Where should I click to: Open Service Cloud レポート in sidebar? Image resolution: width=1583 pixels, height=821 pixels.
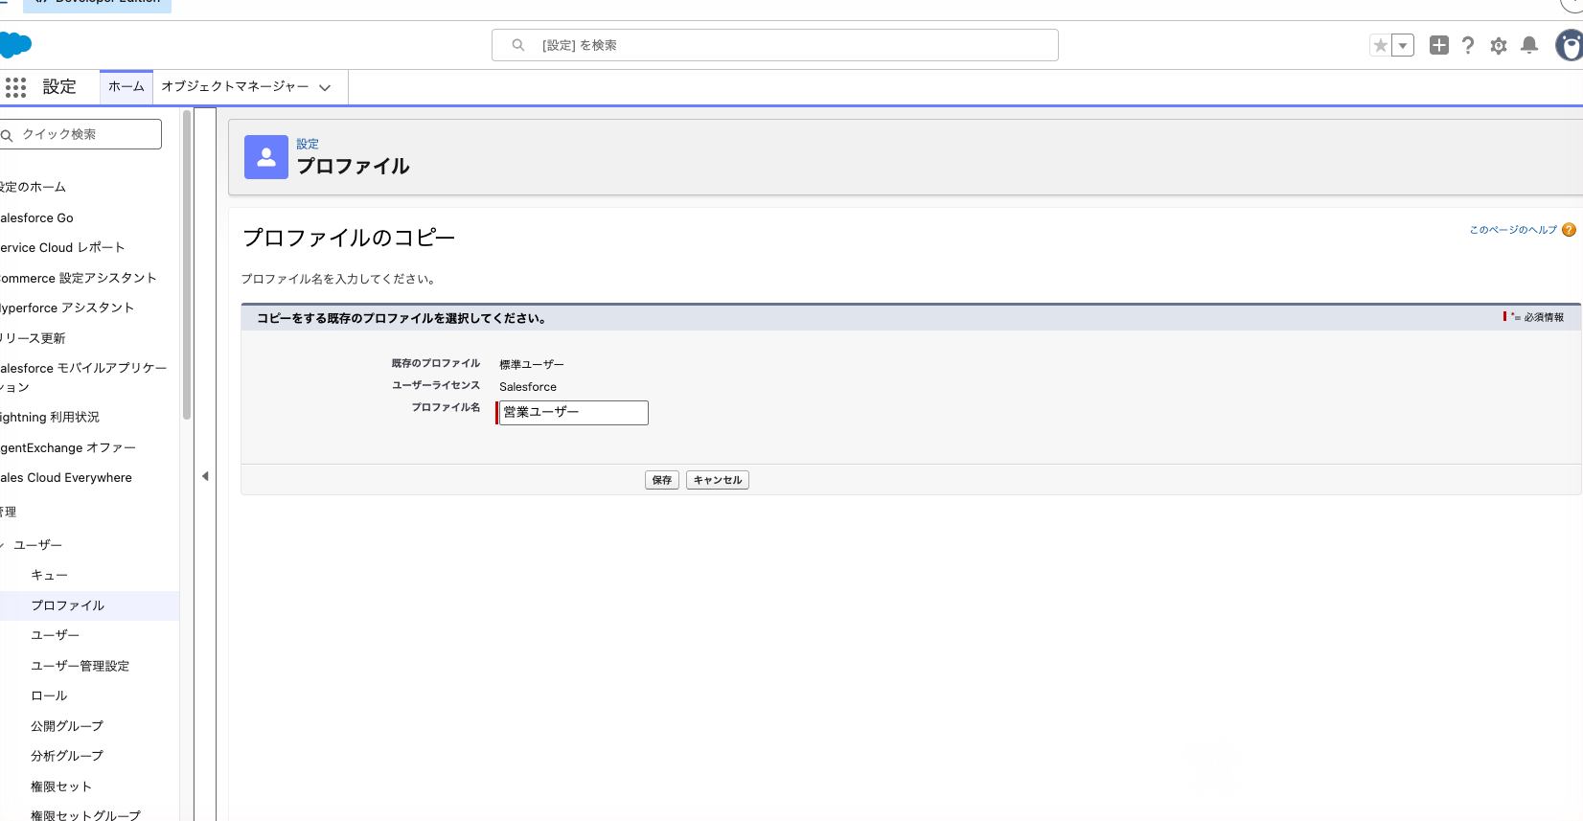click(x=62, y=247)
